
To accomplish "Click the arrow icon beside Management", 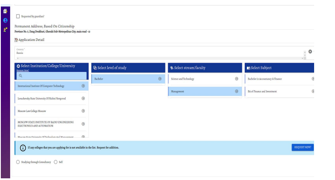I will (236, 91).
